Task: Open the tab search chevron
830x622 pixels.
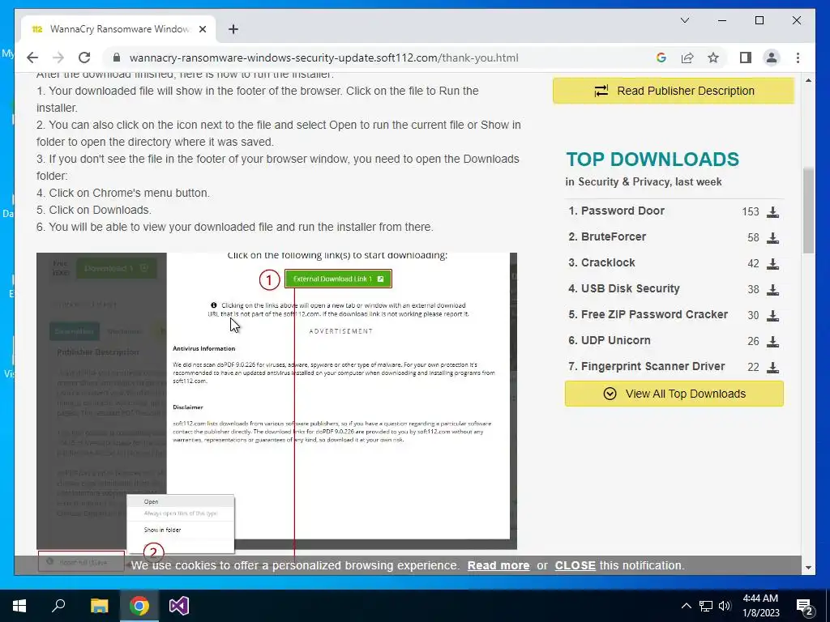Action: 684,20
